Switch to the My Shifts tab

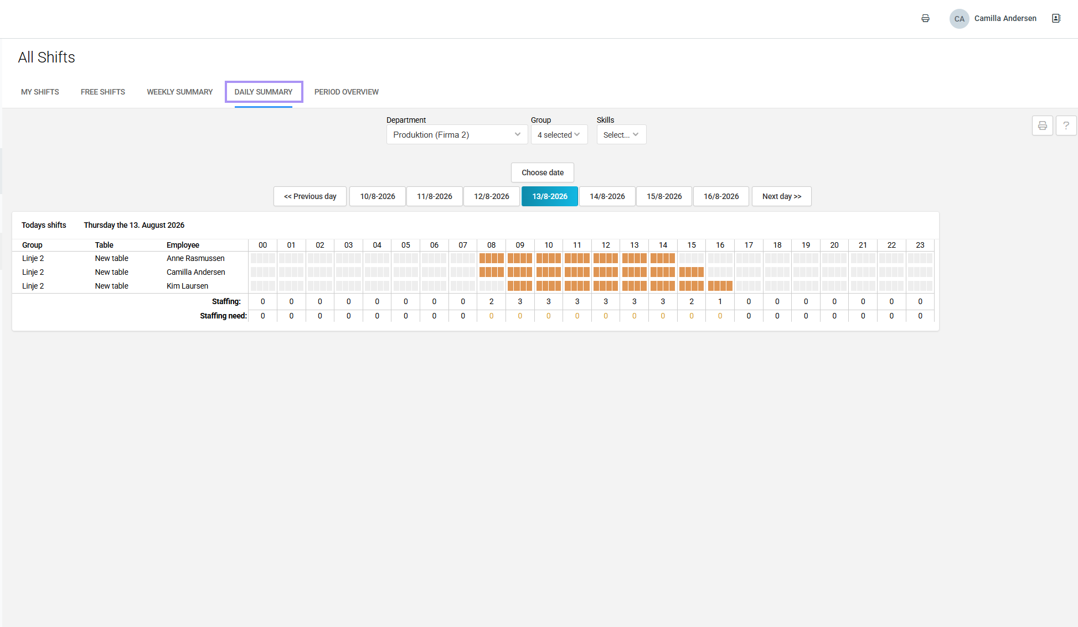click(40, 92)
